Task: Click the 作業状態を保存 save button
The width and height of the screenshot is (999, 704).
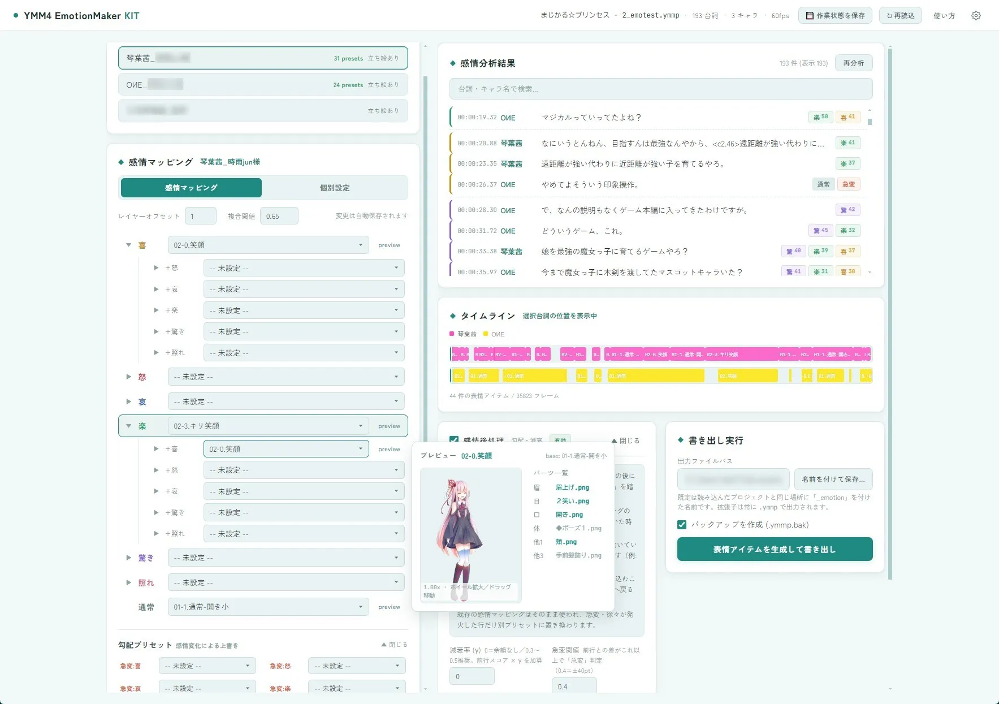Action: [x=835, y=16]
